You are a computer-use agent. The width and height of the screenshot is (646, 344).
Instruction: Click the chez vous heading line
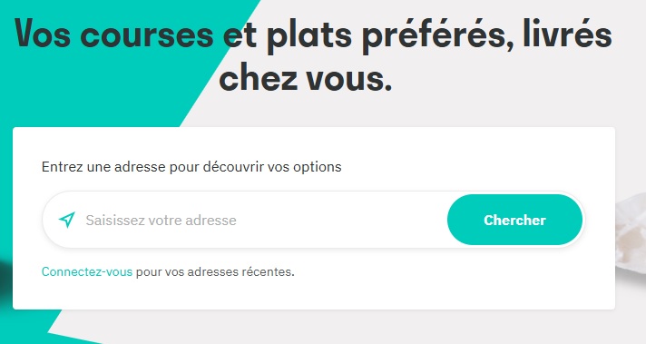tap(305, 78)
